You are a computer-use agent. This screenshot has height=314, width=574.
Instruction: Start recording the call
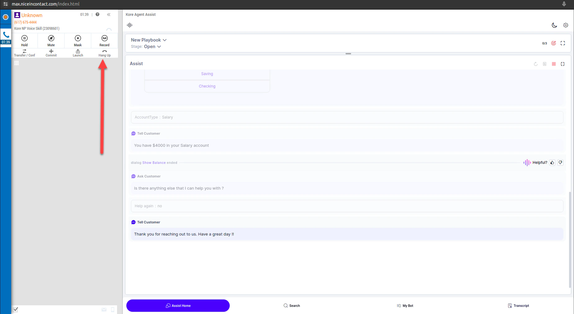104,41
